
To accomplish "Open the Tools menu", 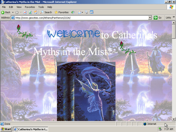I will pyautogui.click(x=41, y=7).
